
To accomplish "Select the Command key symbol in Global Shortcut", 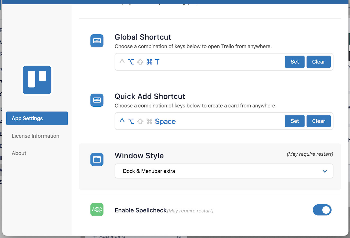I will 149,62.
